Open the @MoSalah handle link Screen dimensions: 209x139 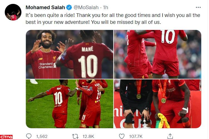point(86,7)
